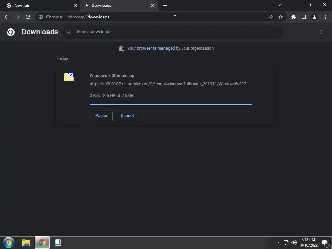Open a new tab with plus button

tap(165, 6)
